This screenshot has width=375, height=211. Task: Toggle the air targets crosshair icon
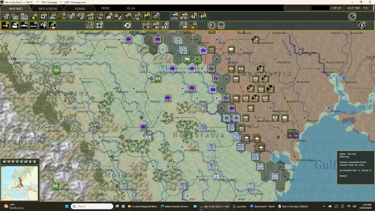(184, 16)
